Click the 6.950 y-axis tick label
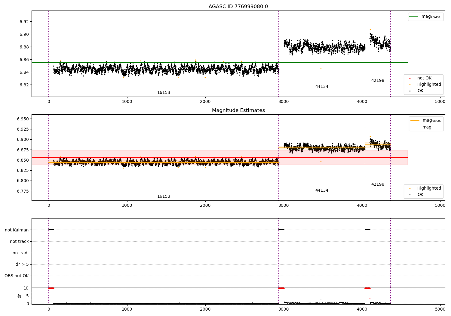Viewport: 451px width, 316px height. 23,119
